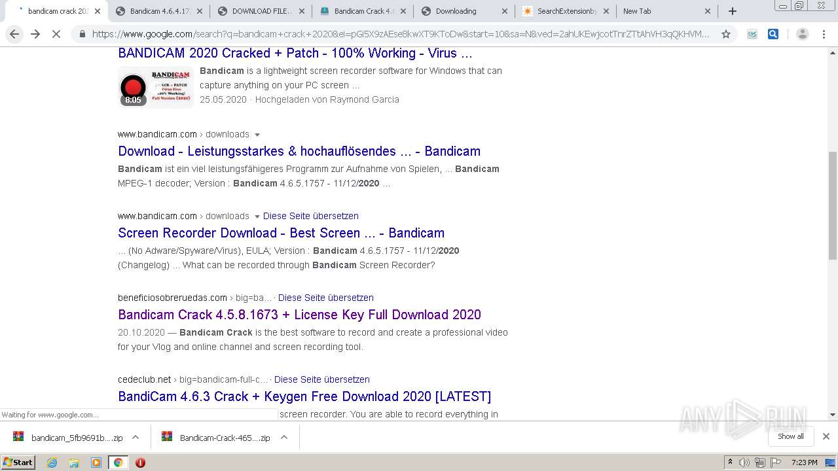
Task: Close the 'Downloading' tab
Action: coord(504,11)
